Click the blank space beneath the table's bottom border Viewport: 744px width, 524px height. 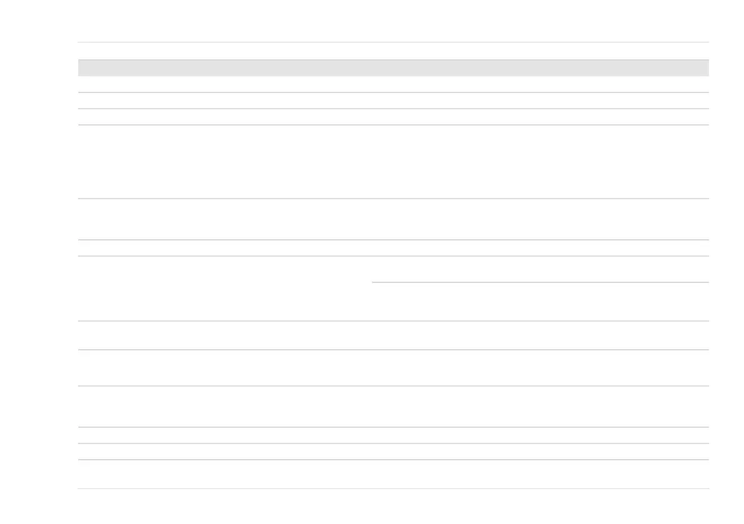pos(393,506)
